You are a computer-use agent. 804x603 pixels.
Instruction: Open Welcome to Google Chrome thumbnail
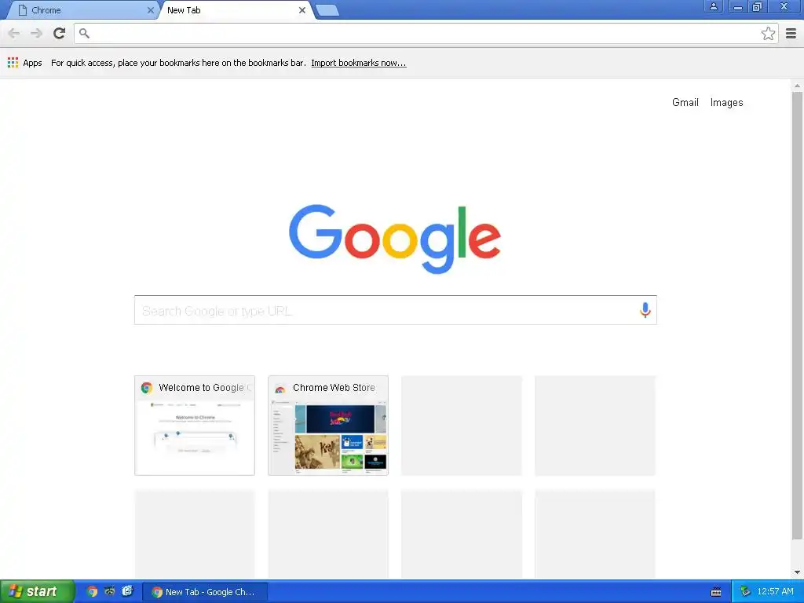(195, 426)
